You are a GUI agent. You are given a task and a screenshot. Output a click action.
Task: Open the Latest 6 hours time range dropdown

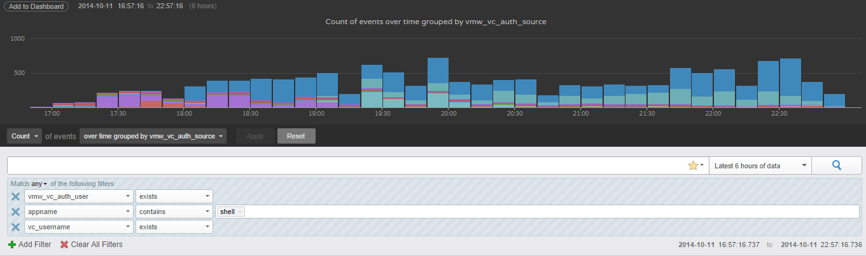(x=760, y=166)
